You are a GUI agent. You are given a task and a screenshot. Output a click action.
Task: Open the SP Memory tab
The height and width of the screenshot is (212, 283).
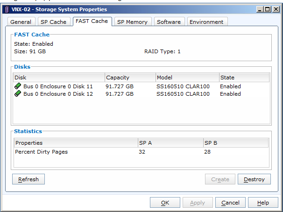133,22
